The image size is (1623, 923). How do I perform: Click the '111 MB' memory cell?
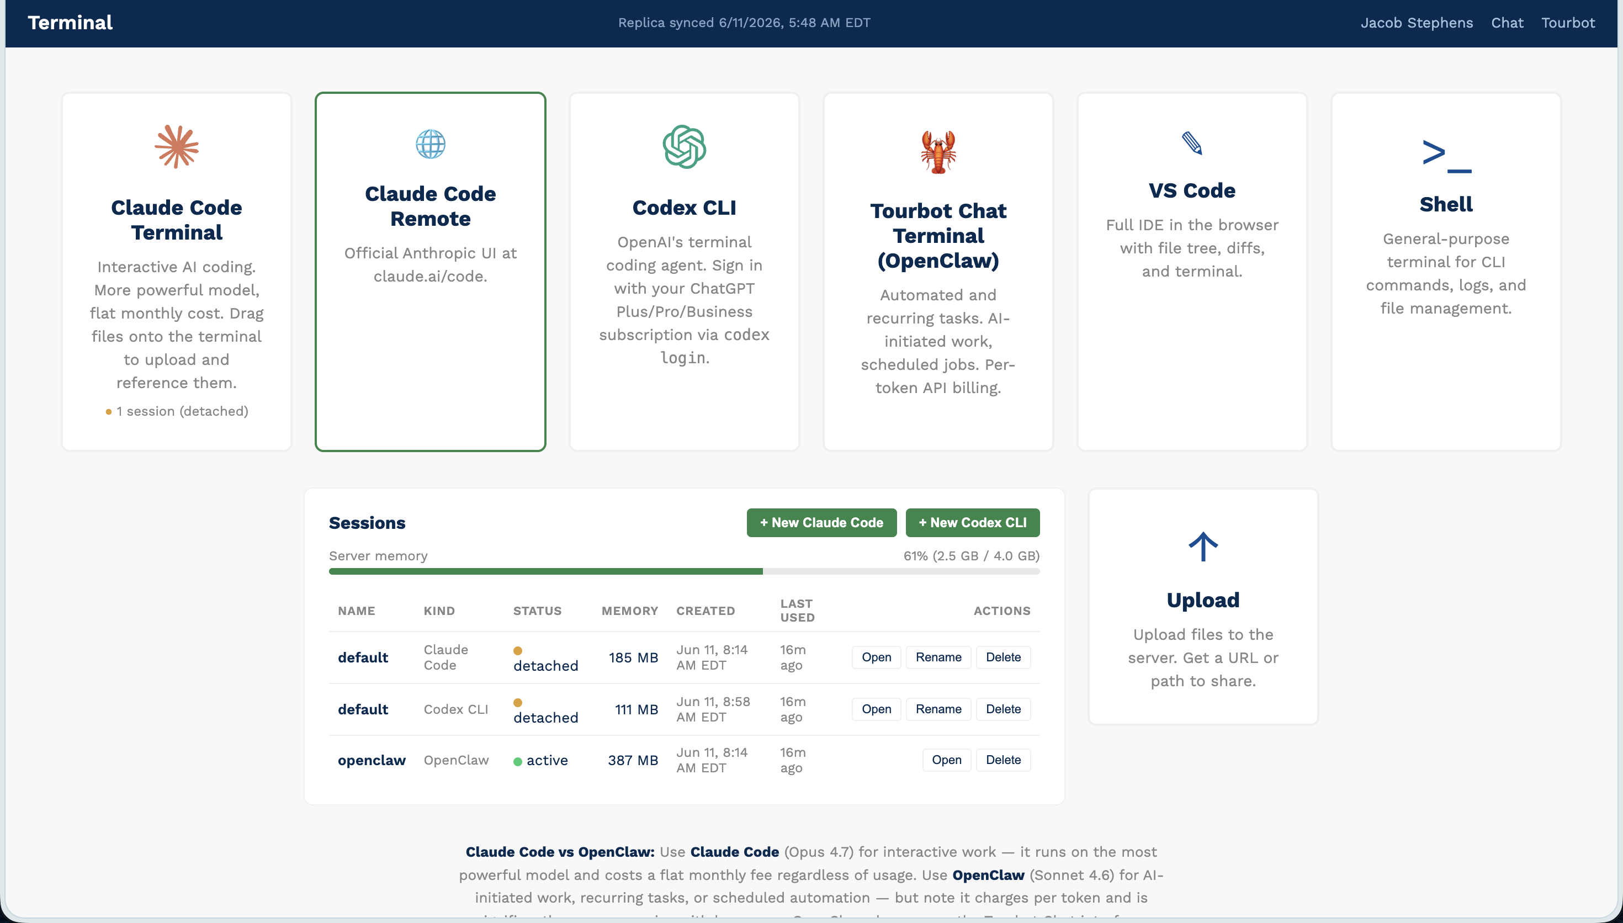637,709
